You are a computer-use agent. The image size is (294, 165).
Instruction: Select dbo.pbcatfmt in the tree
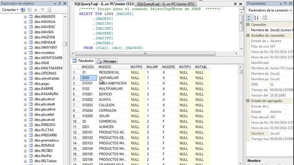click(x=45, y=109)
